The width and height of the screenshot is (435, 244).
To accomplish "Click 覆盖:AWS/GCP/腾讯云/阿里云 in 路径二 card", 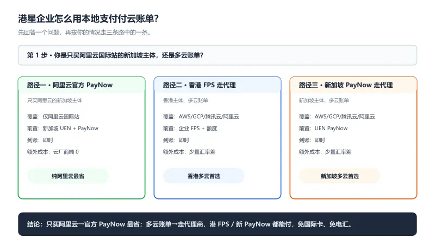I will point(201,117).
